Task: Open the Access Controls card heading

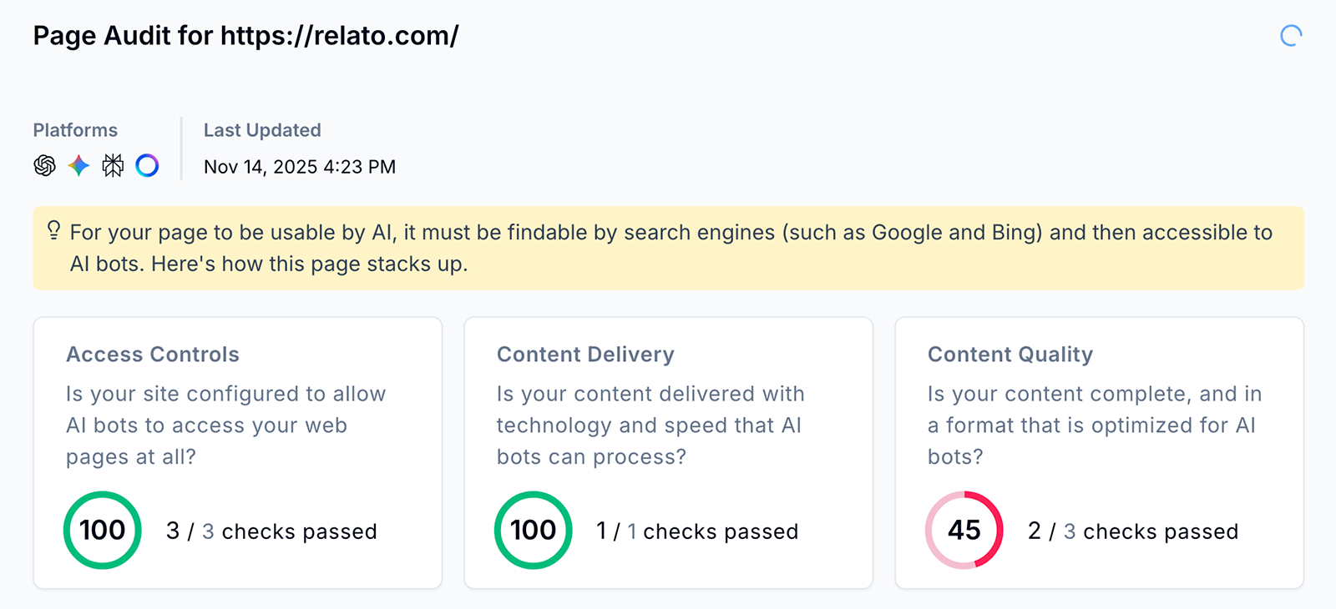Action: point(153,355)
